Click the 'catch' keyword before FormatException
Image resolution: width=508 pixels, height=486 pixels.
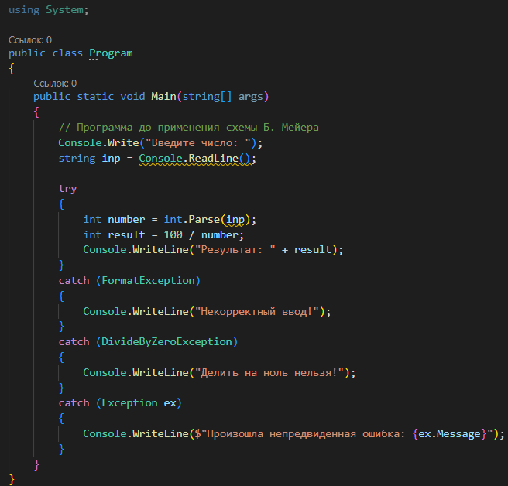(74, 280)
